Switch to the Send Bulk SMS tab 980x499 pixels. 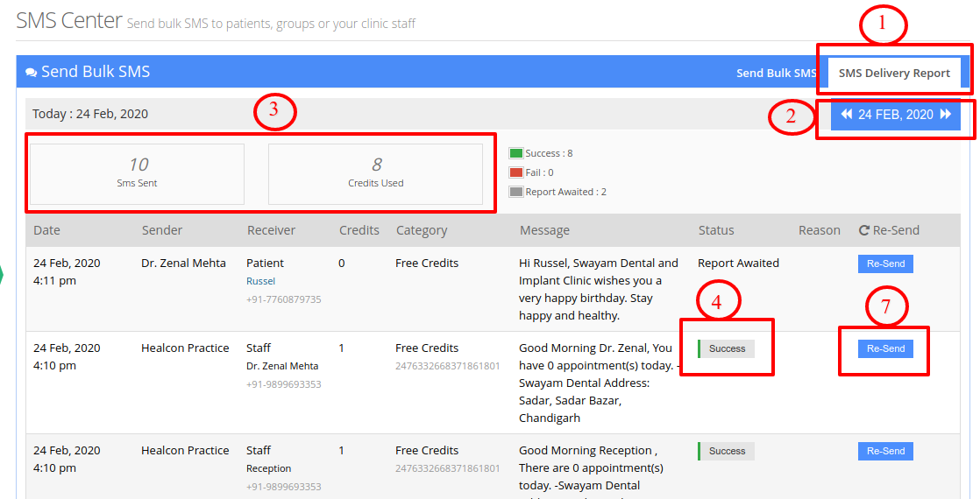pos(777,73)
